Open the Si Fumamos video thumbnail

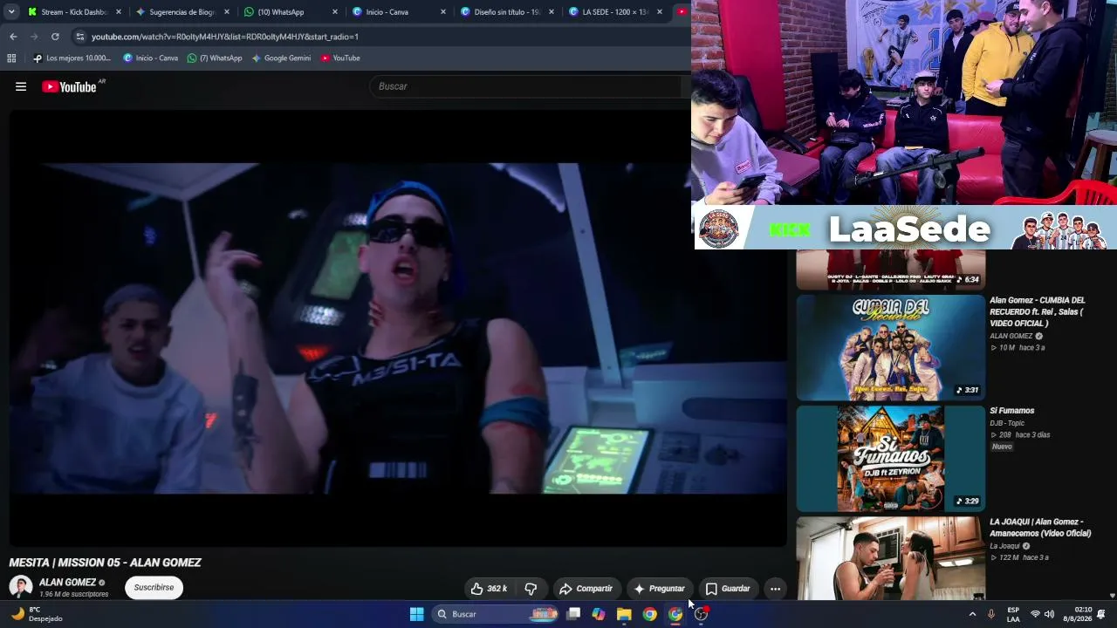coord(890,459)
